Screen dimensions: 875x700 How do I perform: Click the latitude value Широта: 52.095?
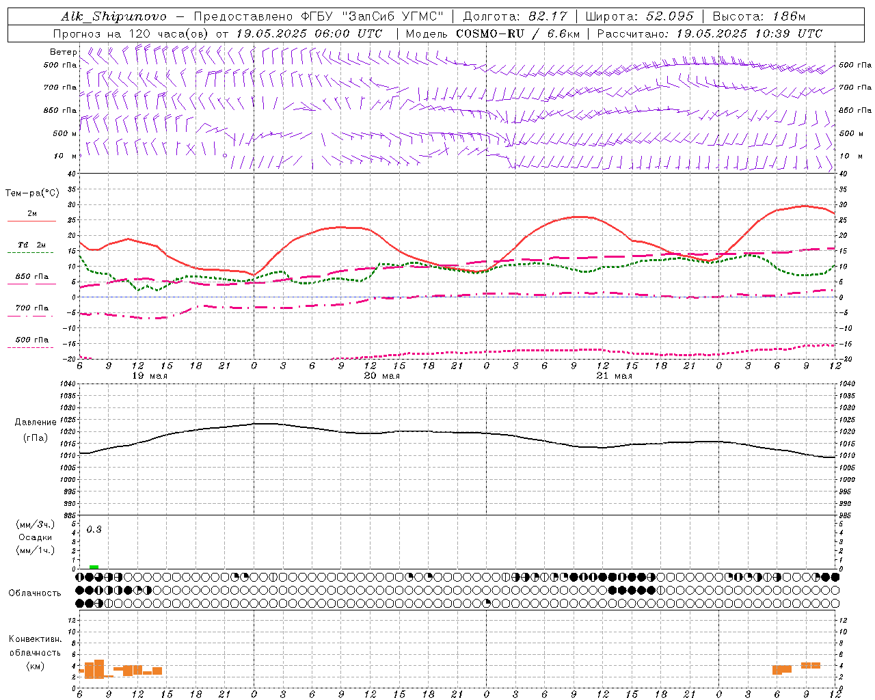point(639,16)
